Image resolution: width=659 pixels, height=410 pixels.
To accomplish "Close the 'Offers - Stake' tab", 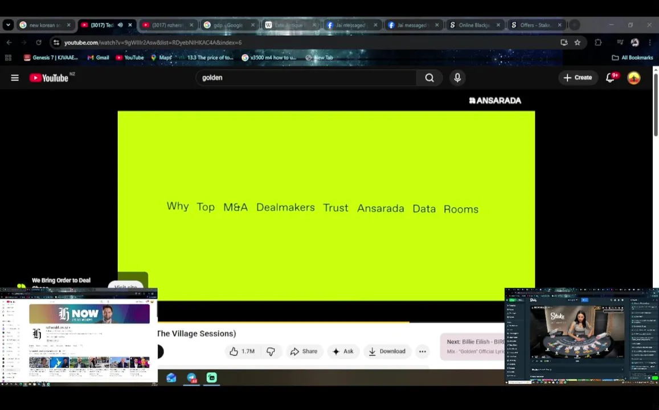I will [x=559, y=25].
